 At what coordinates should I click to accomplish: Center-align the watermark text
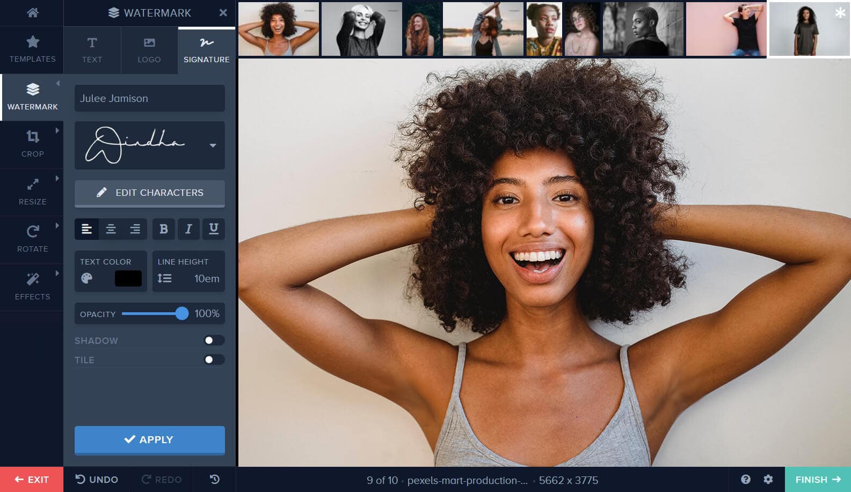(111, 229)
